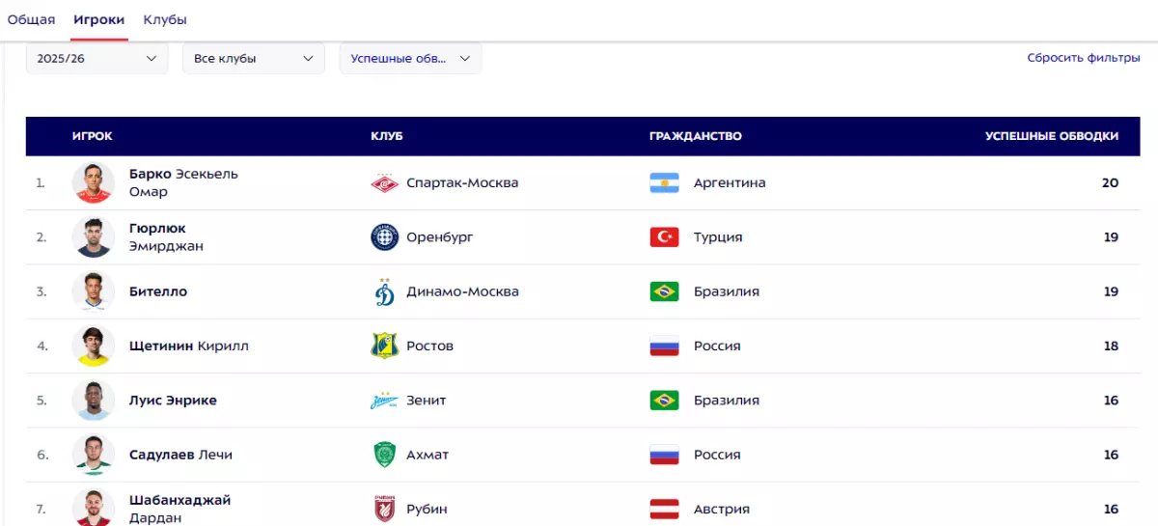
Task: Click the Argentina flag icon
Action: 664,182
